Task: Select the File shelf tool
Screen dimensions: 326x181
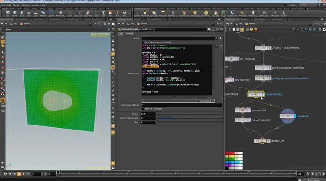Action: (110, 14)
